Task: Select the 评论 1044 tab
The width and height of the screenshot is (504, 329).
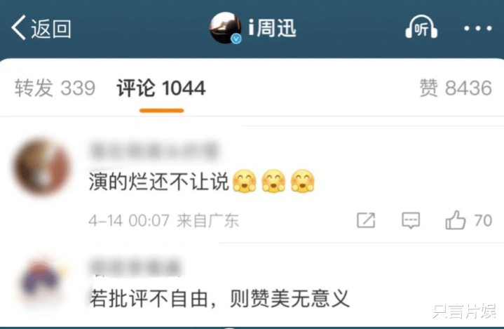Action: click(x=161, y=88)
